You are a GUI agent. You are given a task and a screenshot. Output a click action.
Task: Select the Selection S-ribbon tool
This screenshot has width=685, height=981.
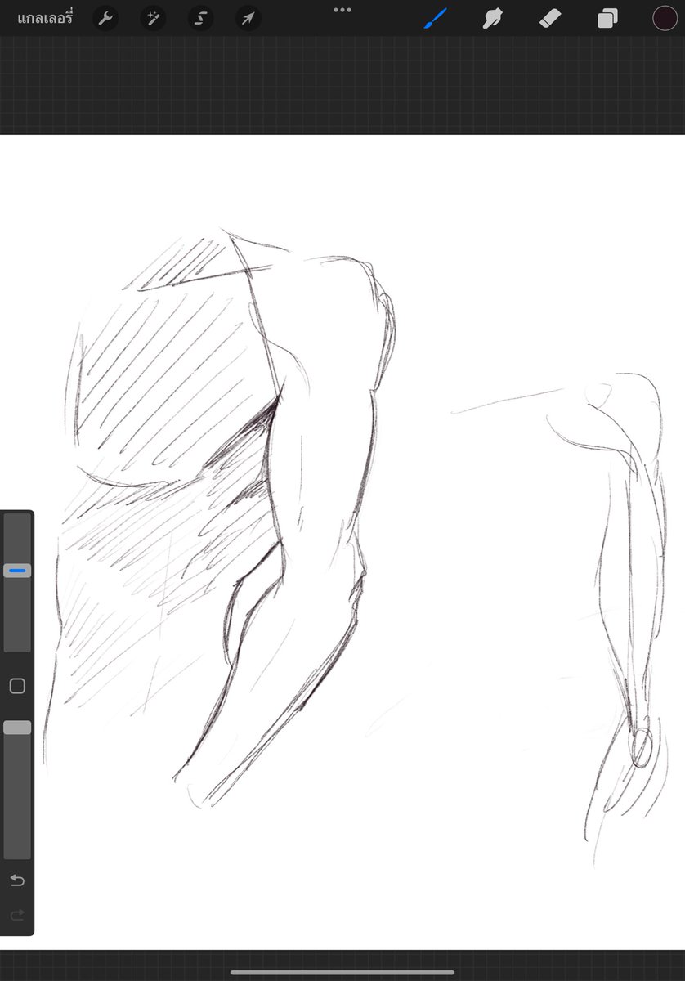pyautogui.click(x=200, y=18)
